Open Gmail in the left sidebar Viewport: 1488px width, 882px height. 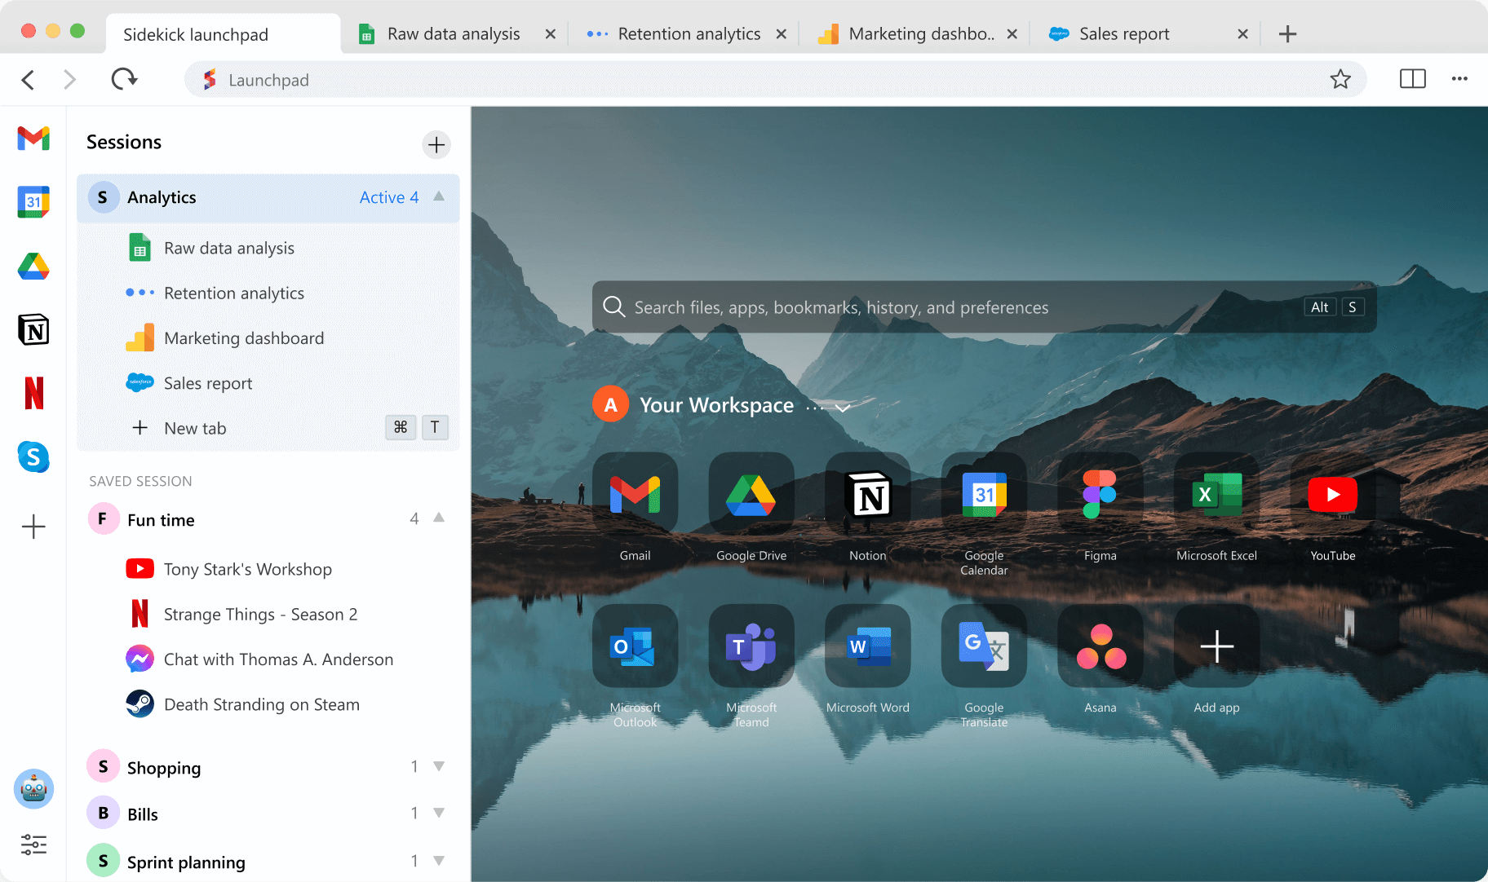click(x=33, y=139)
